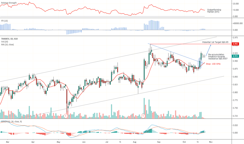Select the blue arrow pointing to target
Viewport: 244px width, 144px height.
pyautogui.click(x=208, y=50)
